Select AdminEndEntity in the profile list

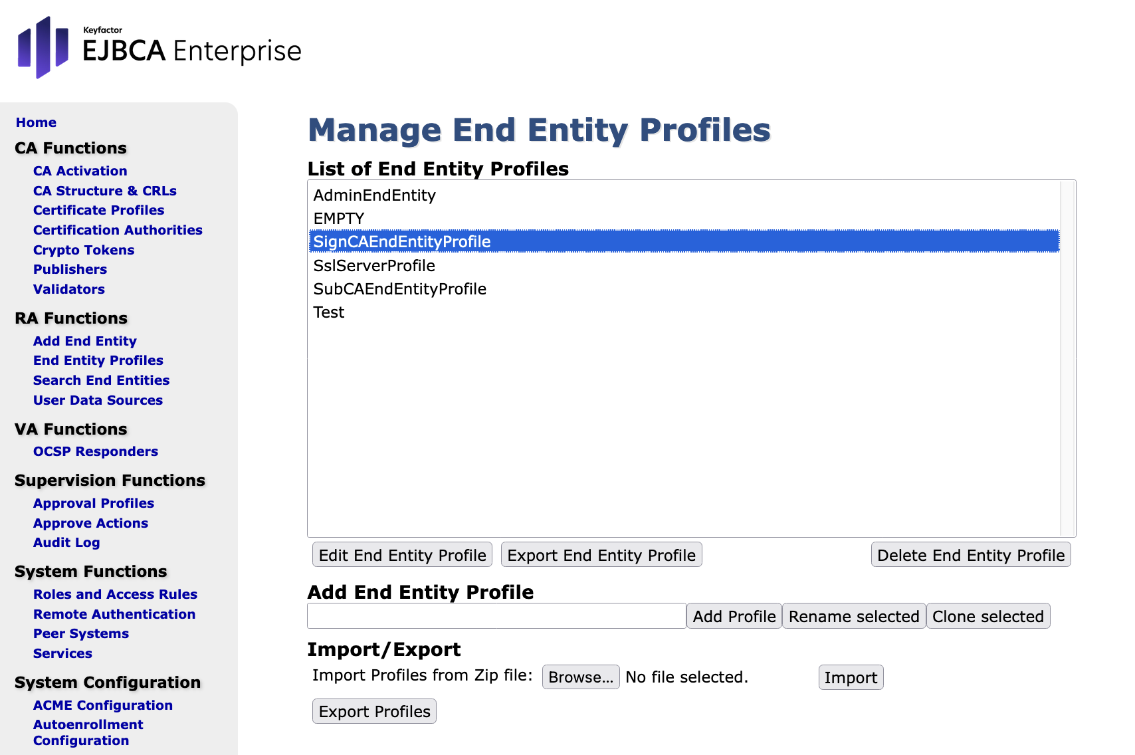[x=374, y=195]
